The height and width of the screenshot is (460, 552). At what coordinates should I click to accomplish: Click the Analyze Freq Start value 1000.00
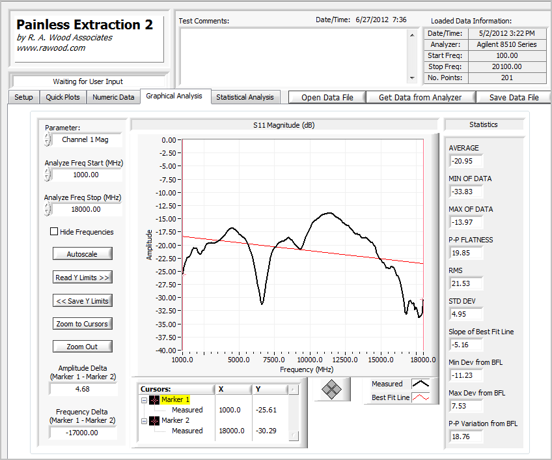pyautogui.click(x=87, y=175)
